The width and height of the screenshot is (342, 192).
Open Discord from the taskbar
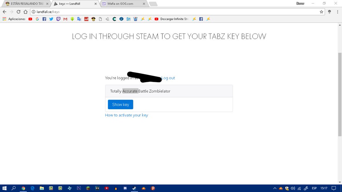(125, 188)
